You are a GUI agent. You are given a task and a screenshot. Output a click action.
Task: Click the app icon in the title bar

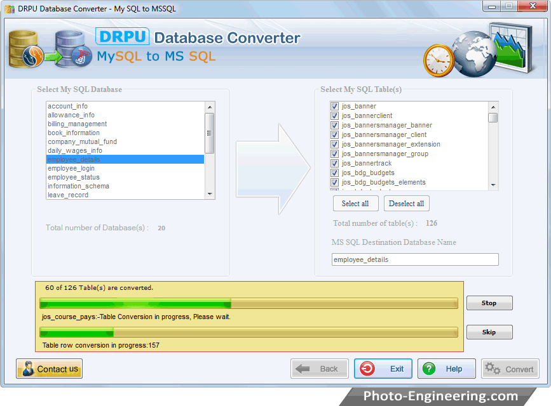tap(10, 9)
